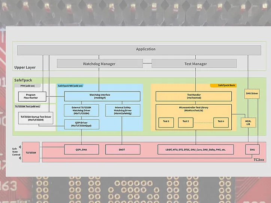The image size is (271, 203).
Task: Select the Test 2 box
Action: point(186,123)
